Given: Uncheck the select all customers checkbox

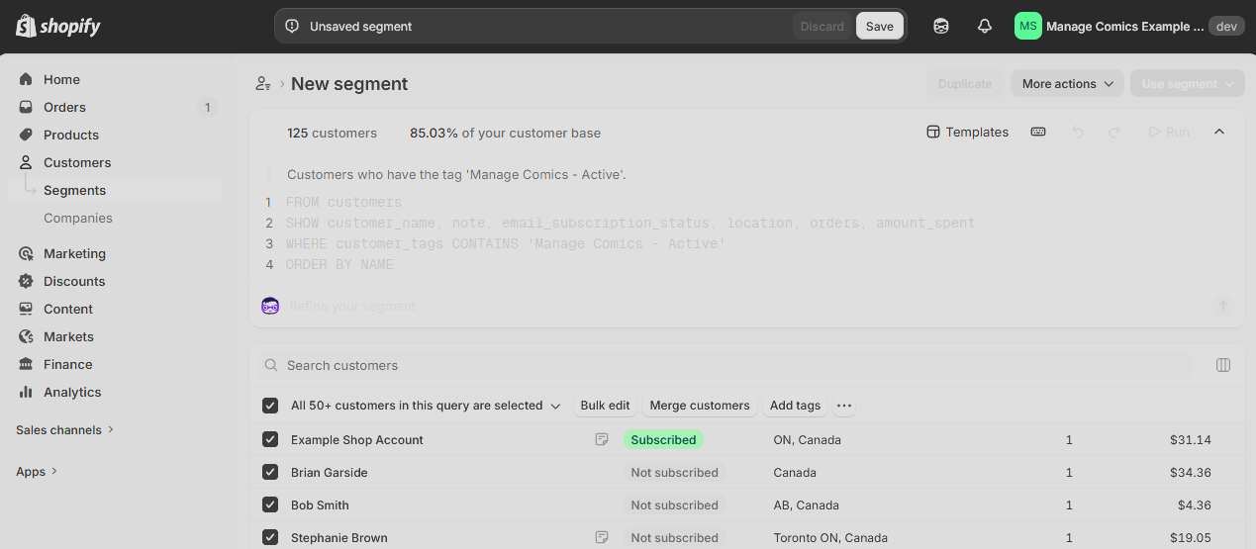Looking at the screenshot, I should click(270, 406).
